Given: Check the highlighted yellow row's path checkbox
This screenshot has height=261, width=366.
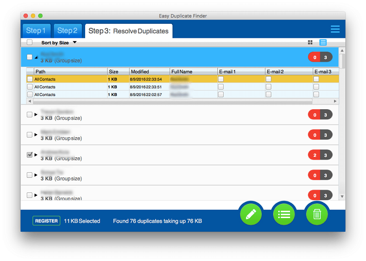Looking at the screenshot, I should pos(30,80).
